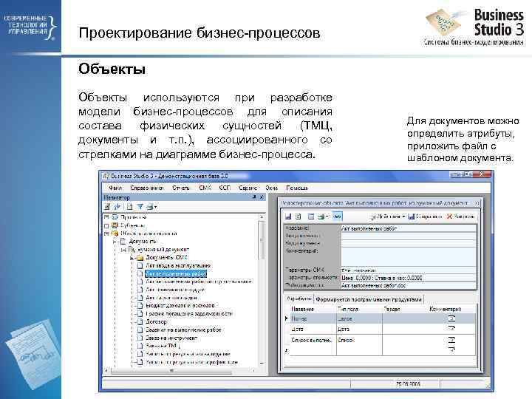Click the Документы СМК folder icon
The width and height of the screenshot is (532, 399).
point(140,258)
